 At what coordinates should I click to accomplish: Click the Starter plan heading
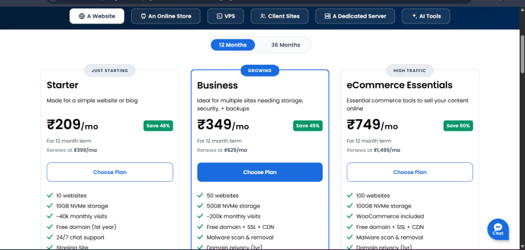point(62,85)
